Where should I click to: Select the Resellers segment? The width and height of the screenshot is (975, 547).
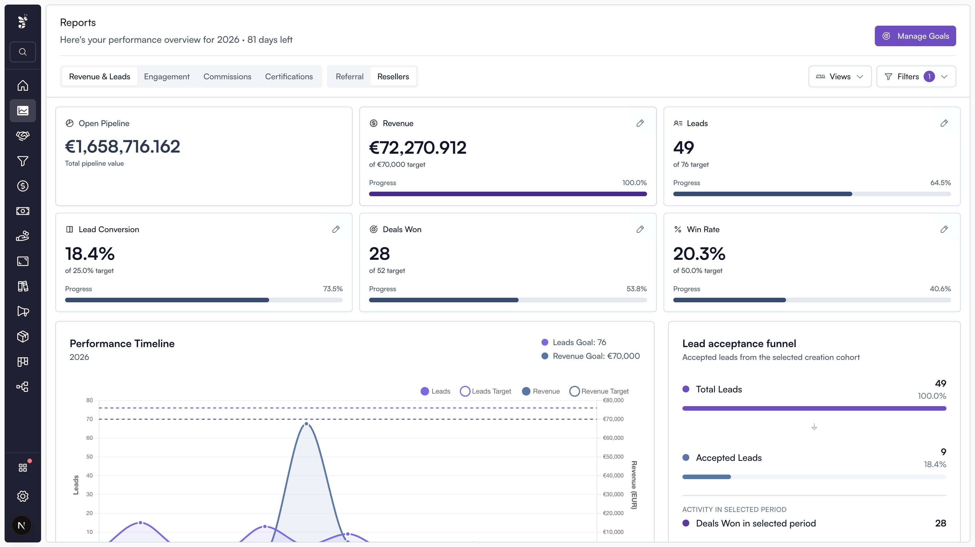(x=393, y=76)
